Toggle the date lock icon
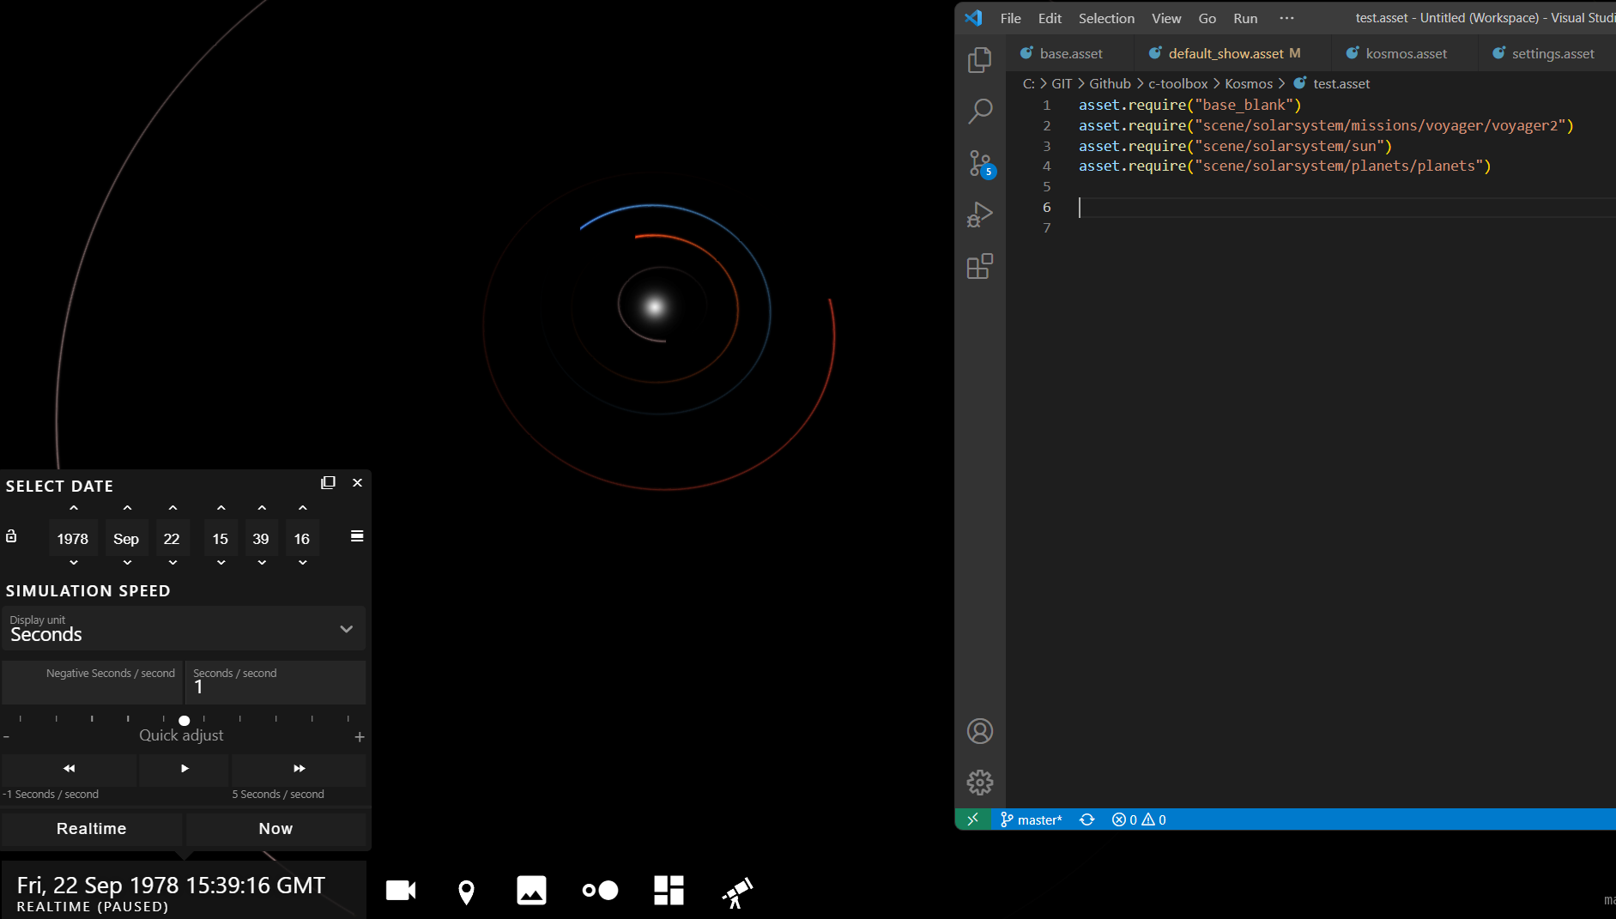 (x=11, y=536)
